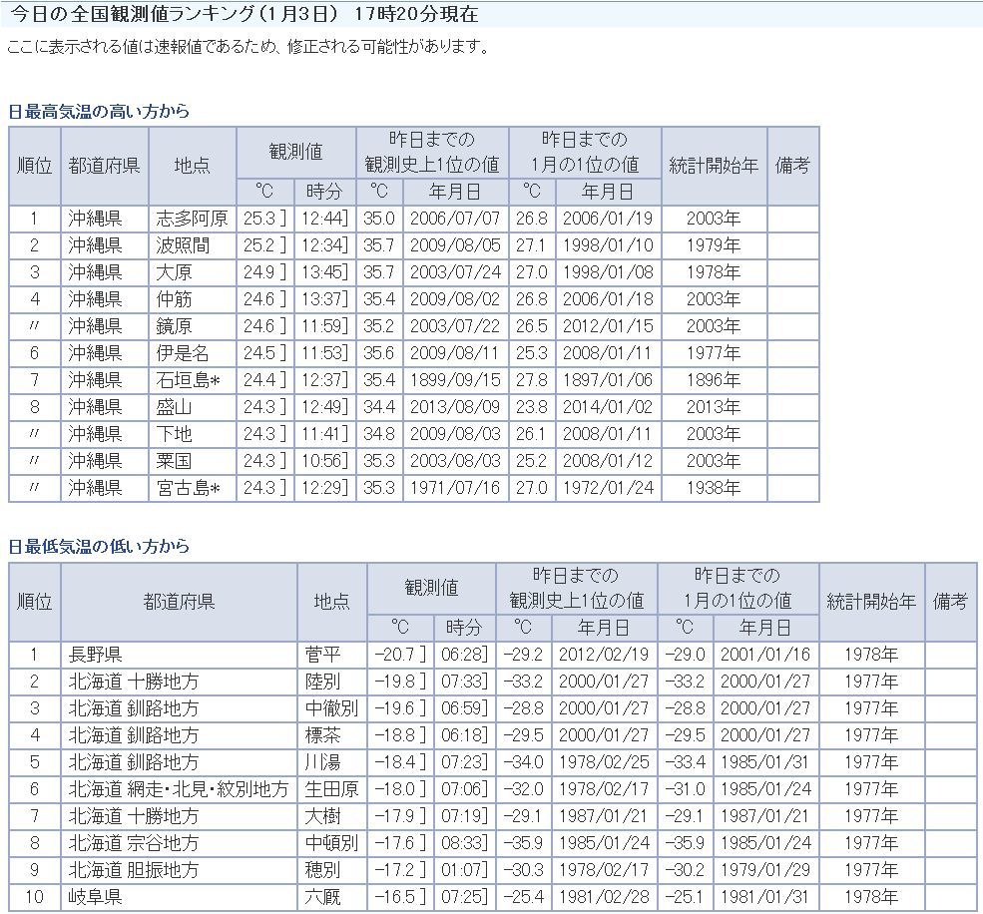The height and width of the screenshot is (914, 983).
Task: Open the 陸別 station entry
Action: tap(323, 682)
